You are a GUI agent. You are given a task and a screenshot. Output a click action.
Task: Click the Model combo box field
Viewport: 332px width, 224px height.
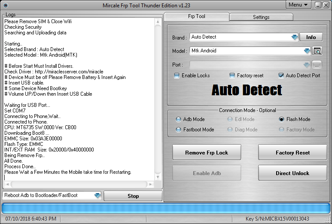point(250,51)
